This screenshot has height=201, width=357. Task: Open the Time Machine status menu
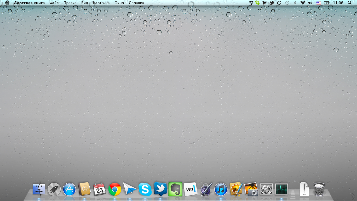click(x=287, y=3)
